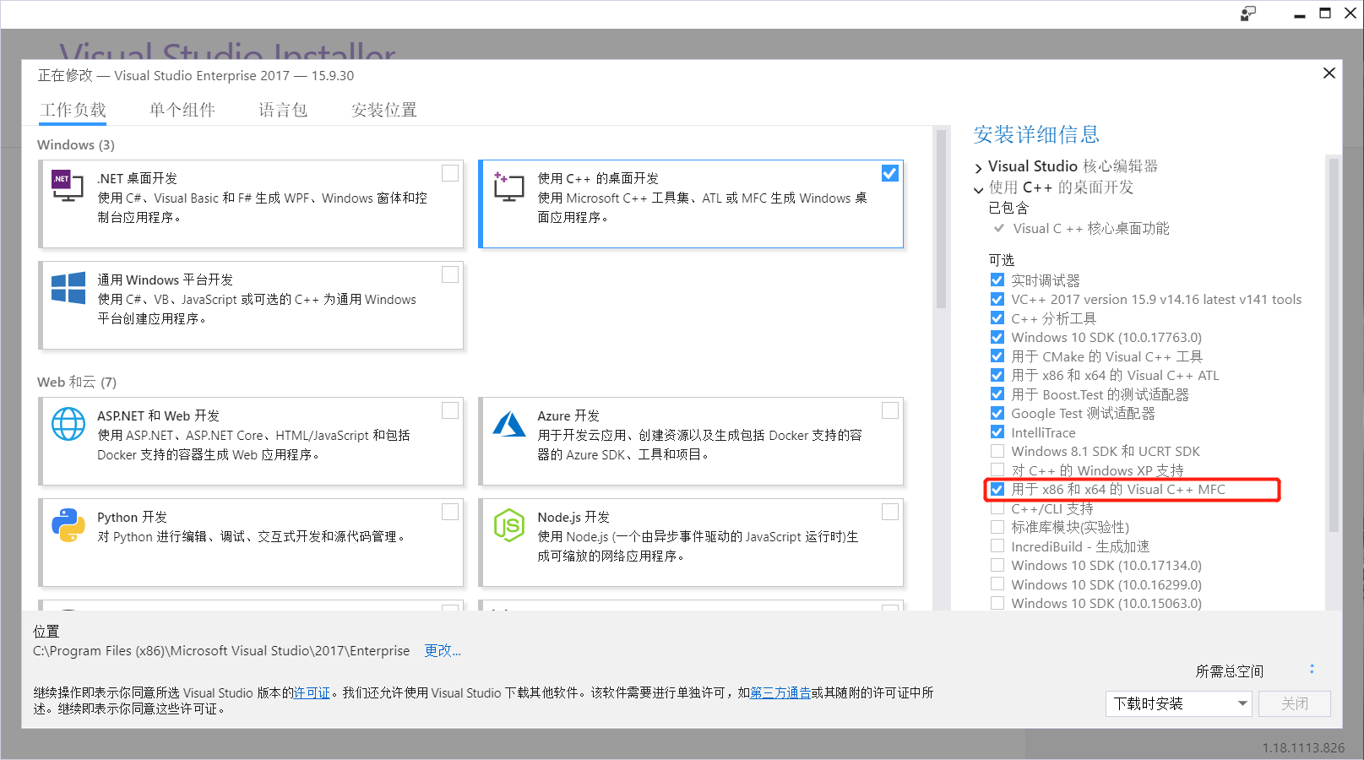Maximize the Visual Studio Installer window
This screenshot has width=1364, height=760.
click(x=1325, y=14)
